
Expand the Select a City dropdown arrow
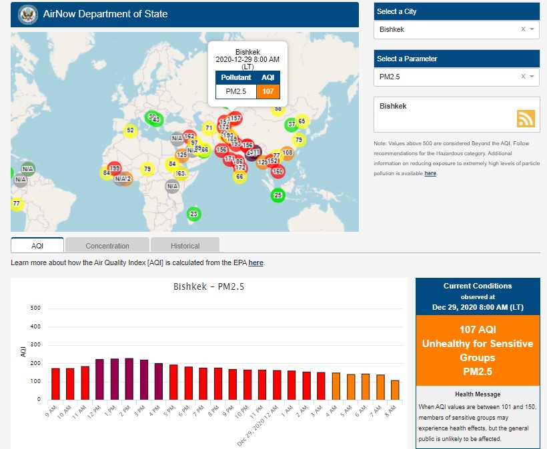[x=532, y=29]
